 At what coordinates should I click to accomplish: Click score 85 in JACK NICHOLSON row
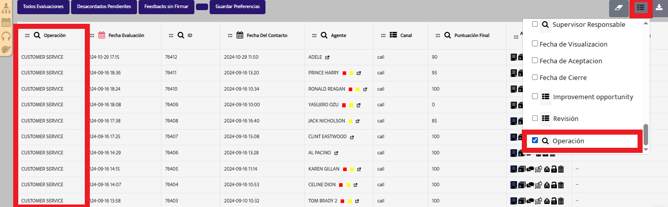[x=435, y=121]
